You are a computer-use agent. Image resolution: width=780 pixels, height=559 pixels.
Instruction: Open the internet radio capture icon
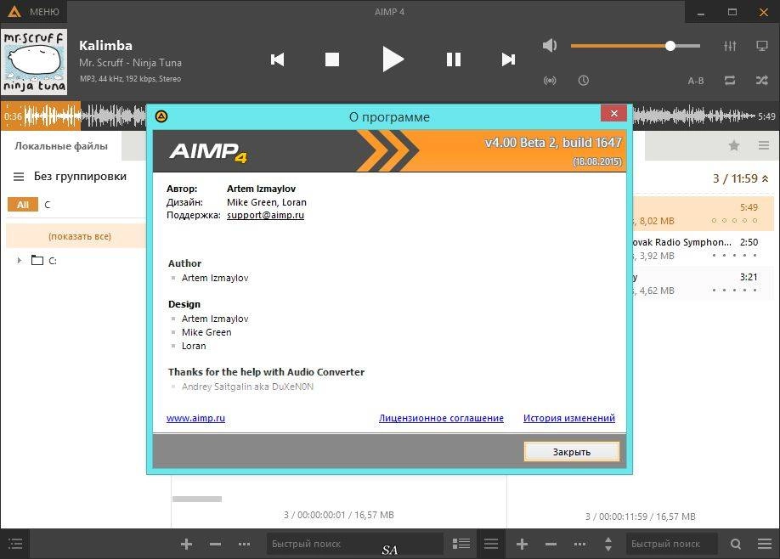coord(550,81)
